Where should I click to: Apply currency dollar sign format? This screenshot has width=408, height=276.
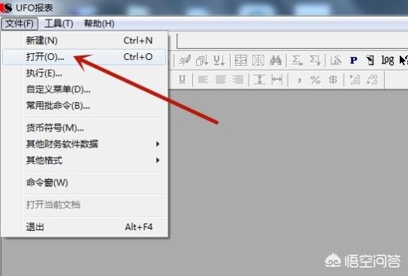333,79
